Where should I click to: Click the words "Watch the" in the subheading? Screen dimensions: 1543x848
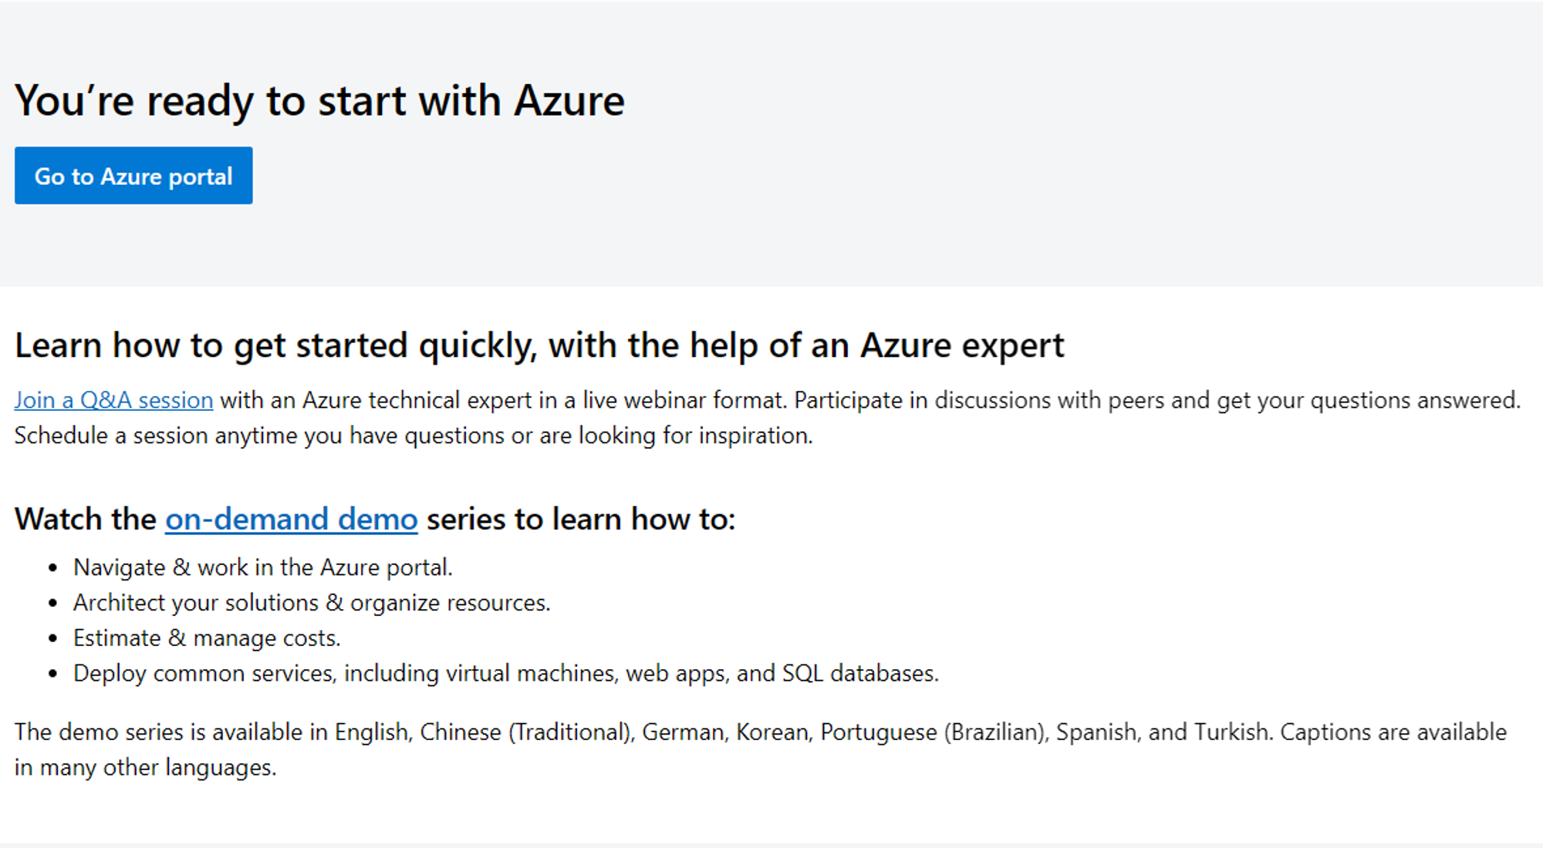coord(86,519)
